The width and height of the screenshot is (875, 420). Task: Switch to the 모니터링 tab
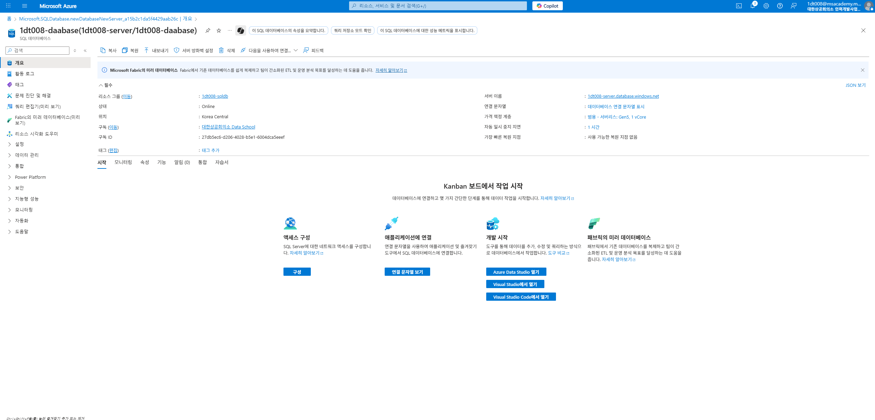pos(123,162)
